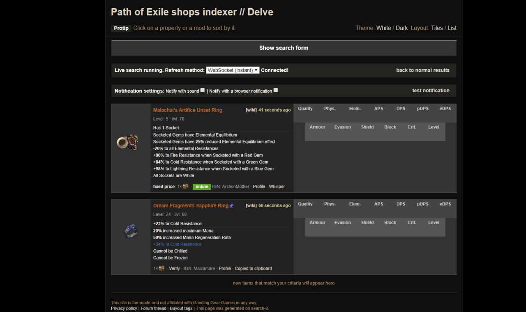The image size is (526, 312).
Task: Enable the Notify with sound checkbox
Action: pyautogui.click(x=203, y=90)
